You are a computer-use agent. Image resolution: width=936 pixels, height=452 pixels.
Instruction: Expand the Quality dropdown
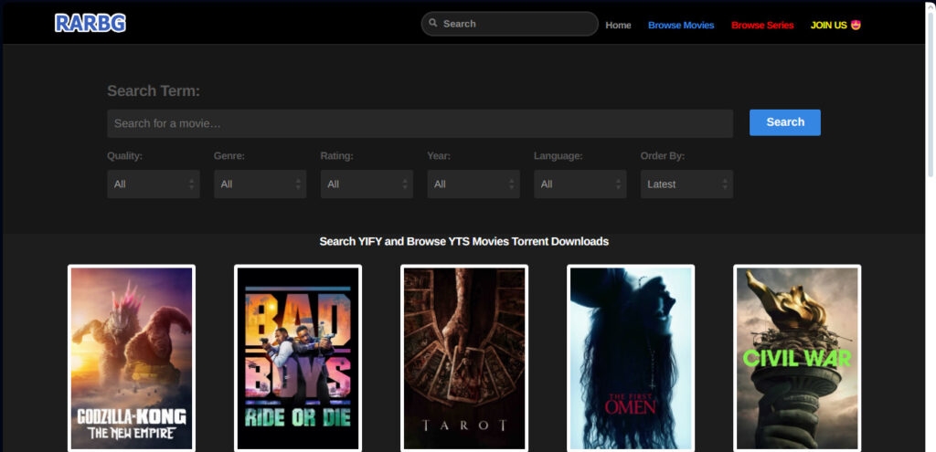(x=154, y=184)
